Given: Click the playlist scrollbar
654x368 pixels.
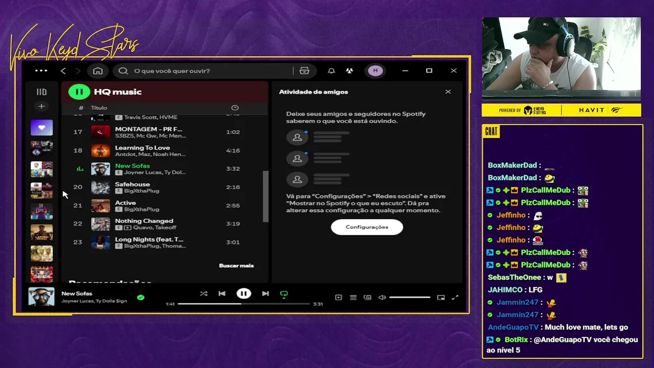Looking at the screenshot, I should pos(265,196).
